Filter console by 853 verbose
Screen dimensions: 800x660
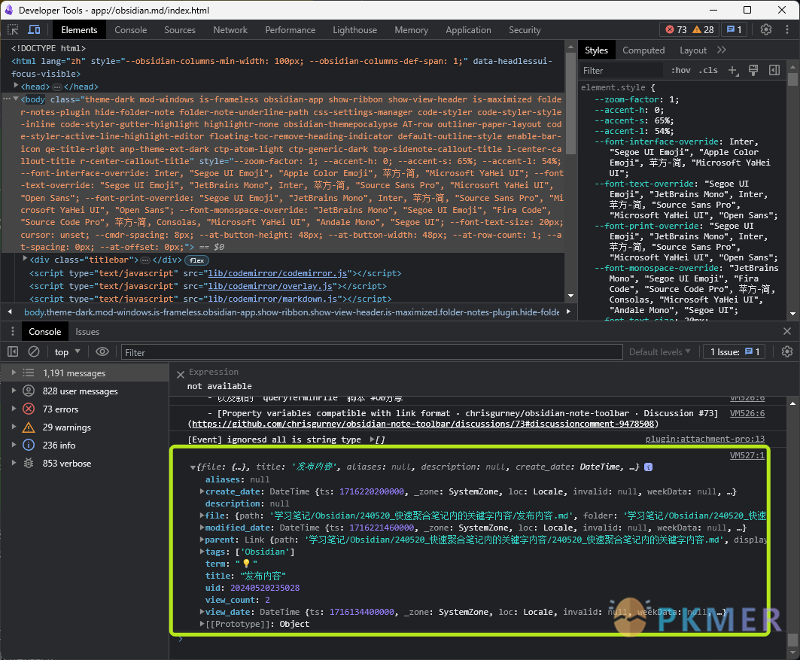click(x=85, y=463)
